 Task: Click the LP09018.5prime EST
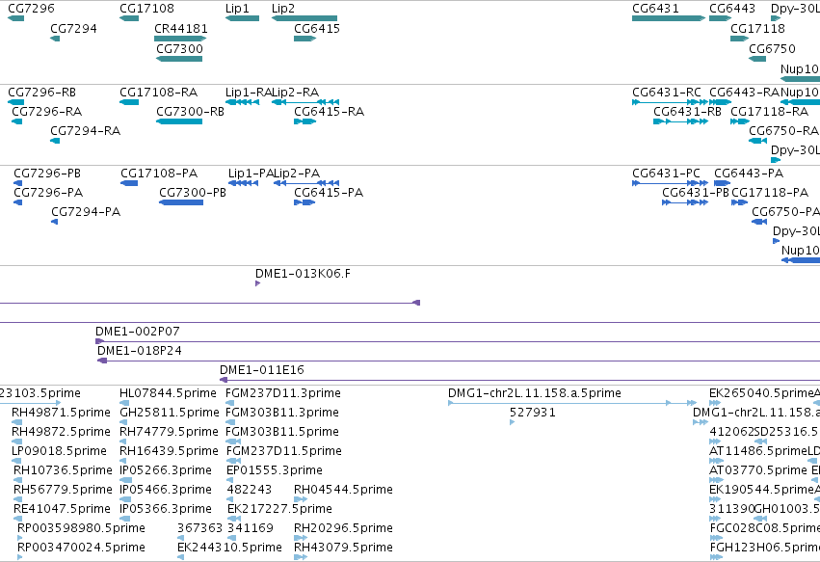tap(16, 461)
